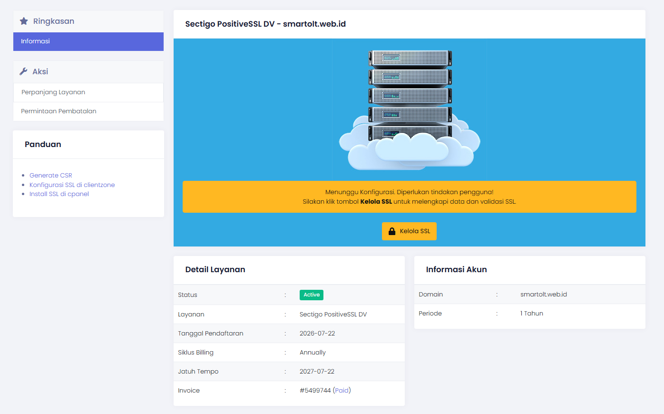
Task: Click the Kelola SSL button
Action: pos(409,231)
